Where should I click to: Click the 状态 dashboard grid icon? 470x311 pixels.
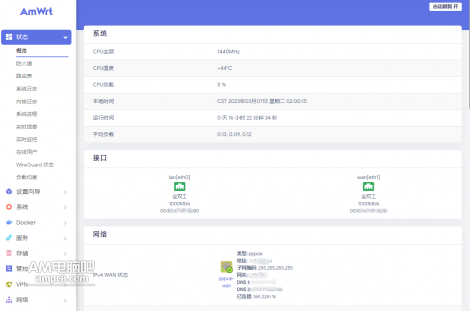click(9, 37)
